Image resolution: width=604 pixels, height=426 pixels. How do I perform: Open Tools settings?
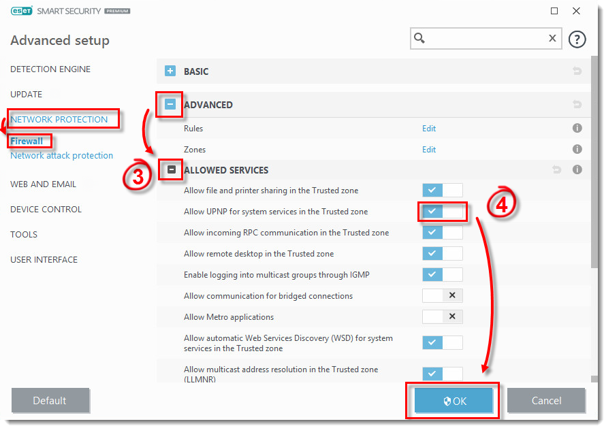tap(24, 234)
